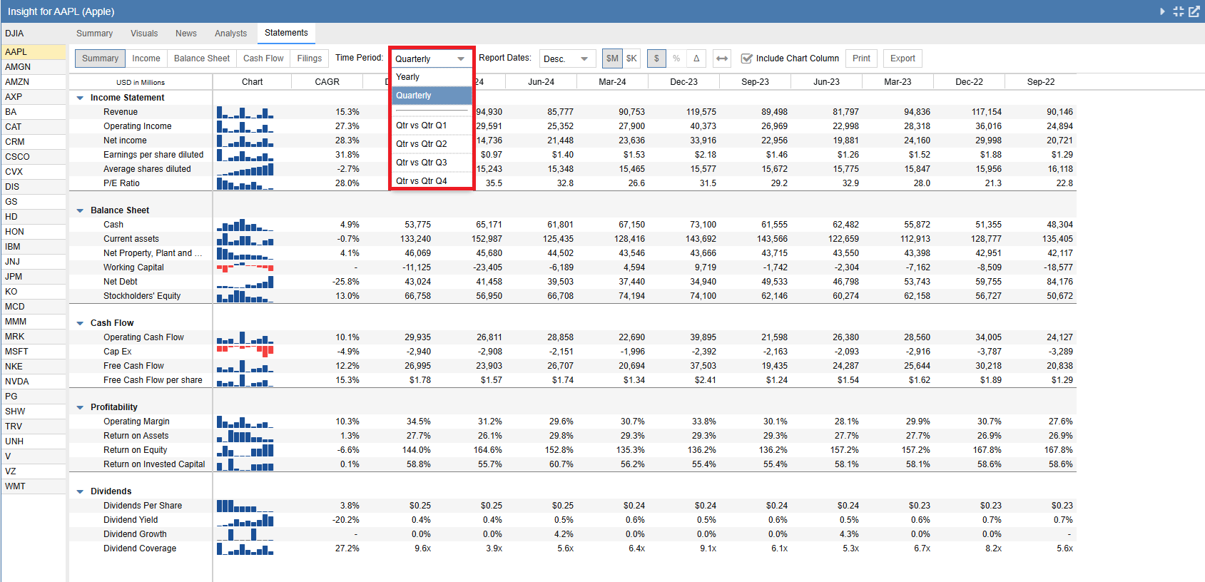Switch to the Summary top tab
The height and width of the screenshot is (582, 1205).
pos(94,34)
